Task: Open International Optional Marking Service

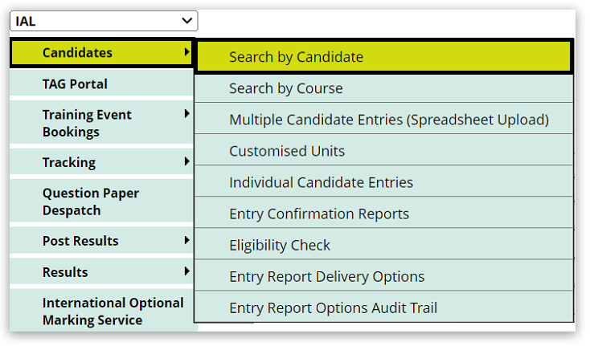Action: tap(113, 311)
